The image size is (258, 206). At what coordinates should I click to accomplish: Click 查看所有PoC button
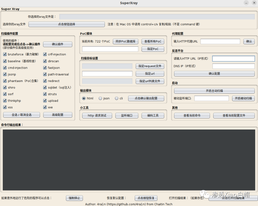153,41
